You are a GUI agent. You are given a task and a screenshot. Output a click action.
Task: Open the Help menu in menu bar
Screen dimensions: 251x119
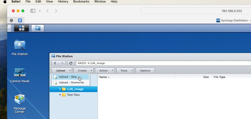pos(114,2)
